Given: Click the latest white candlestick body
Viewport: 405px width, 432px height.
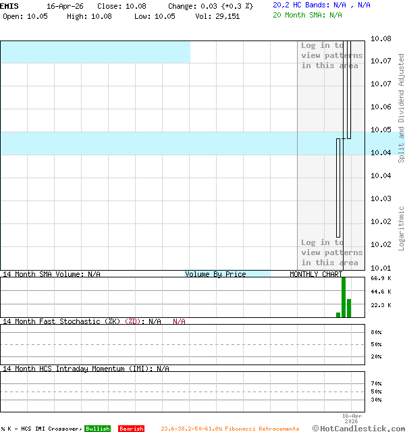Looking at the screenshot, I should tap(348, 88).
